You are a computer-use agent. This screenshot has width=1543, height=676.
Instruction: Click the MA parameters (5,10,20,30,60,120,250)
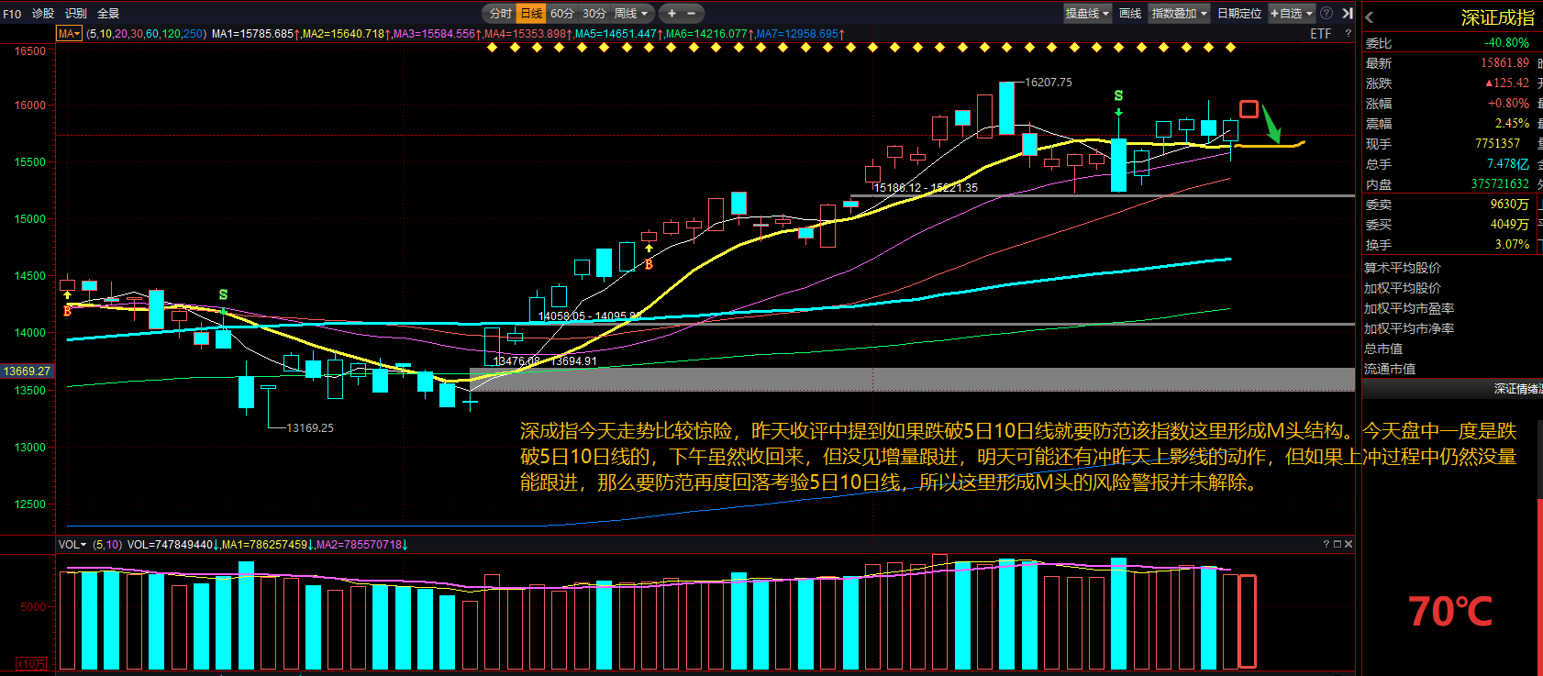pos(146,33)
